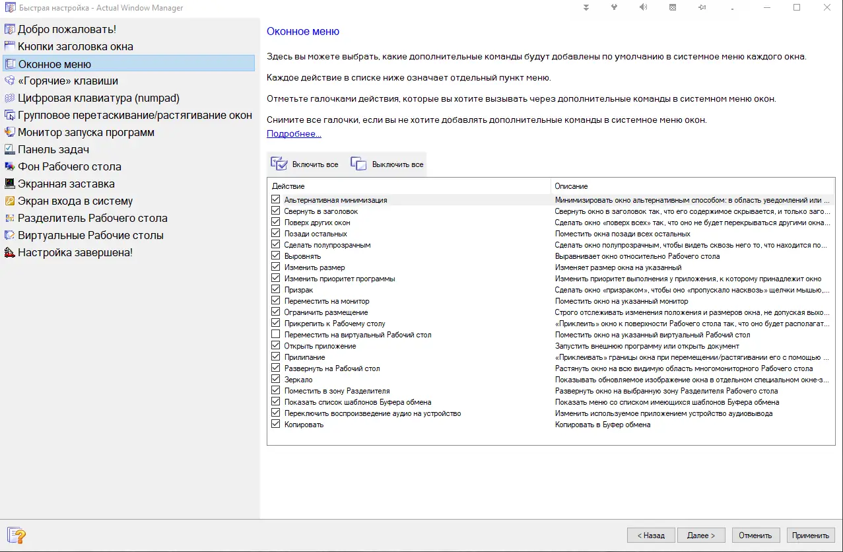Enable «Переместить на виртуальный Рабочий стол» checkbox
Screen dimensions: 843x552
(x=276, y=334)
